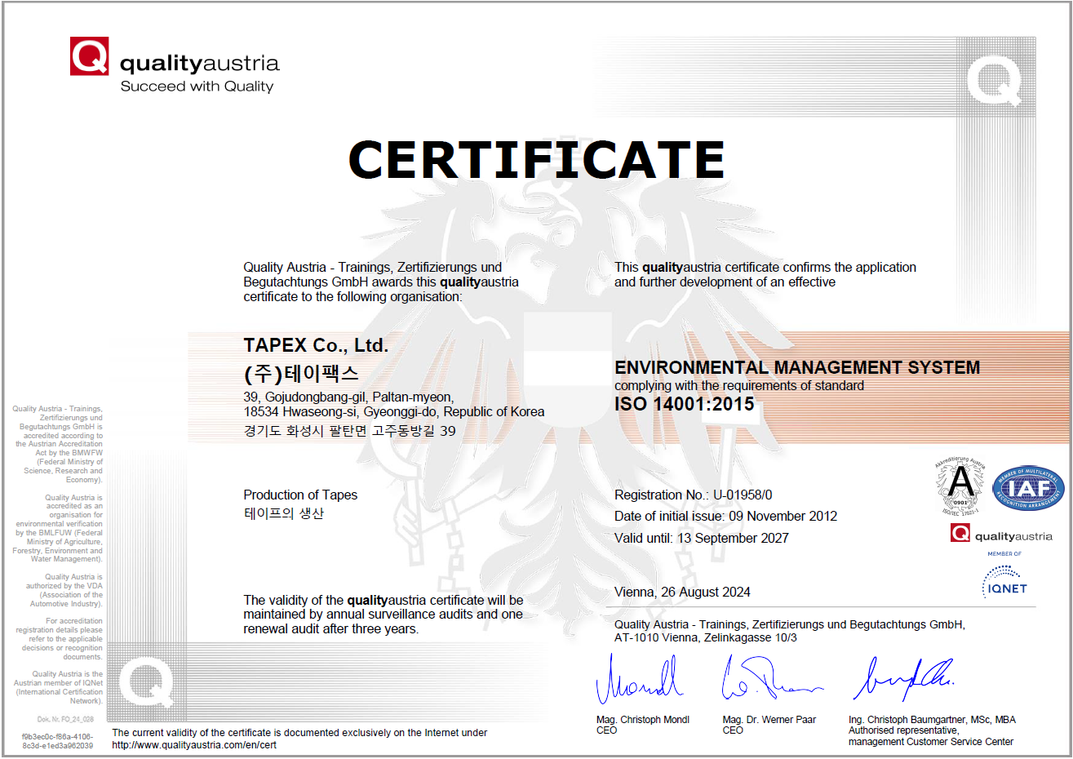Viewport: 1073px width, 759px height.
Task: Click the Korean address '경기도 화성시 팔탄면 고주동방길 39'
Action: (x=349, y=431)
